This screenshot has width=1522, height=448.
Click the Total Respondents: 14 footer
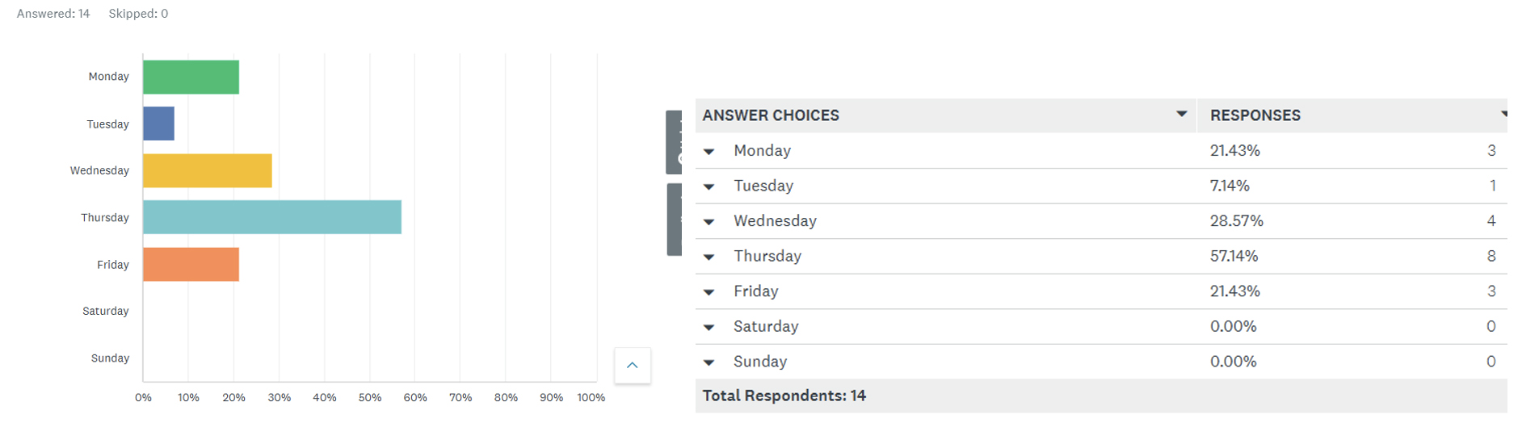coord(784,396)
